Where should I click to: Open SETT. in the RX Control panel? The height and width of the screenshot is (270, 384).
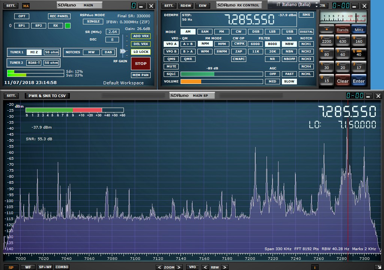click(x=169, y=6)
